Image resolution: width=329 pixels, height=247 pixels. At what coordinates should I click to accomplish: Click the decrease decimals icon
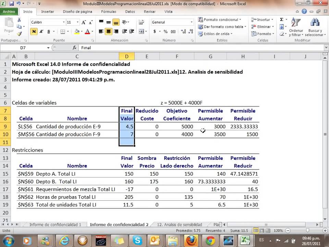pyautogui.click(x=191, y=32)
